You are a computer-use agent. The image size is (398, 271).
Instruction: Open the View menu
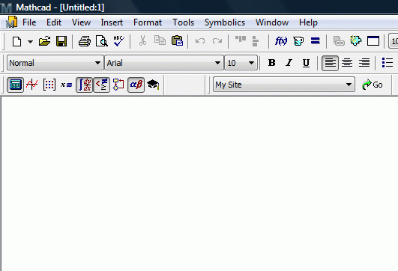[81, 22]
